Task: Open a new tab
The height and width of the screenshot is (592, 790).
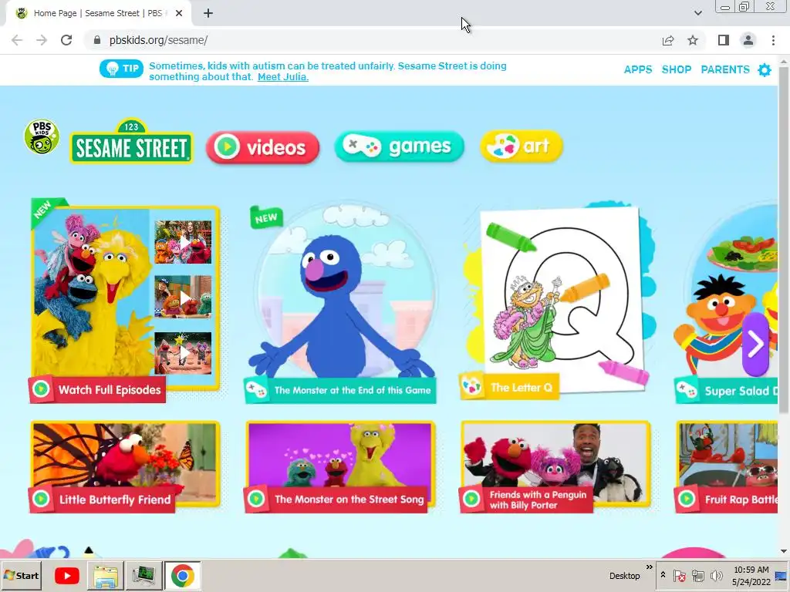Action: (208, 14)
